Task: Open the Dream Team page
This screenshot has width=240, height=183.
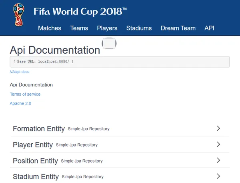Action: (178, 28)
